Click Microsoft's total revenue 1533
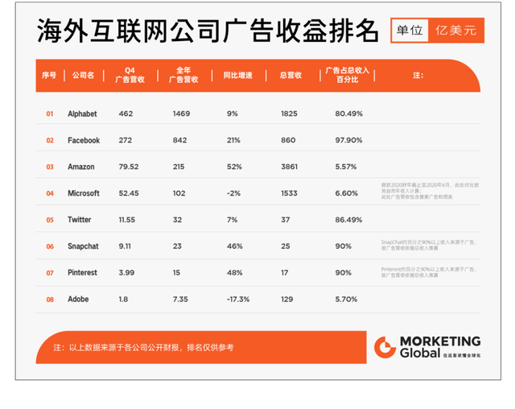This screenshot has width=515, height=409. 289,193
